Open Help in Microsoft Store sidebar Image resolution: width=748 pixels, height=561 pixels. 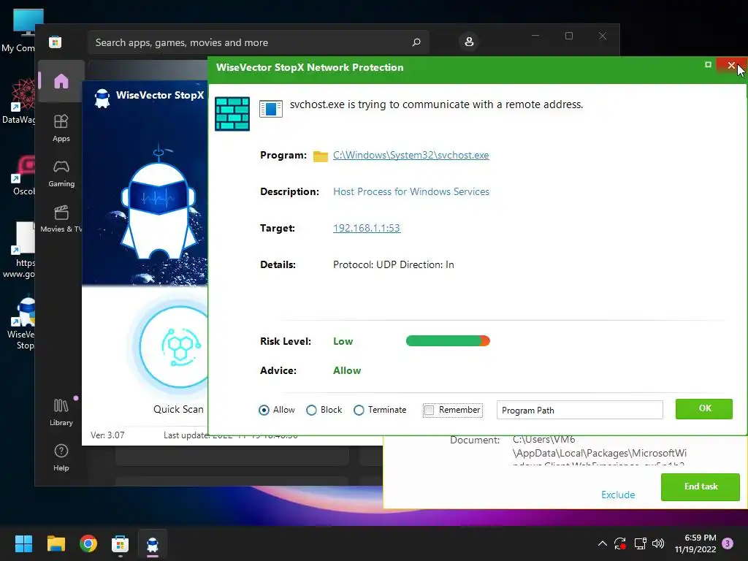click(x=61, y=457)
